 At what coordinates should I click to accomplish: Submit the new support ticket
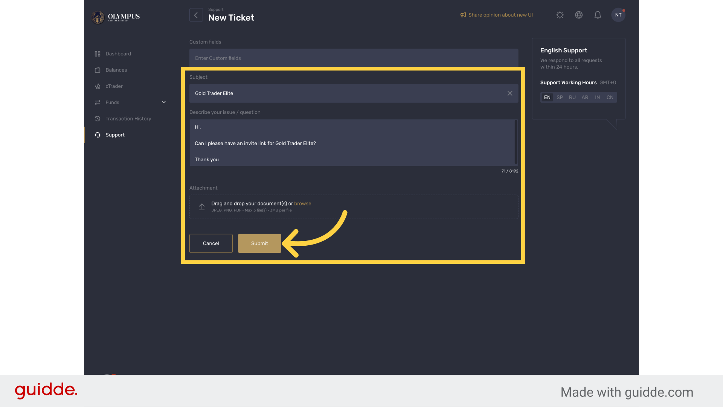[259, 243]
